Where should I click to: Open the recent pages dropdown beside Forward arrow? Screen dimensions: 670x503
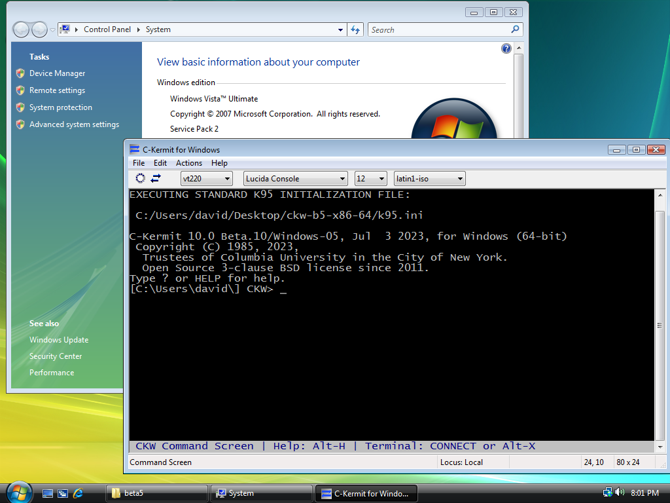point(52,30)
